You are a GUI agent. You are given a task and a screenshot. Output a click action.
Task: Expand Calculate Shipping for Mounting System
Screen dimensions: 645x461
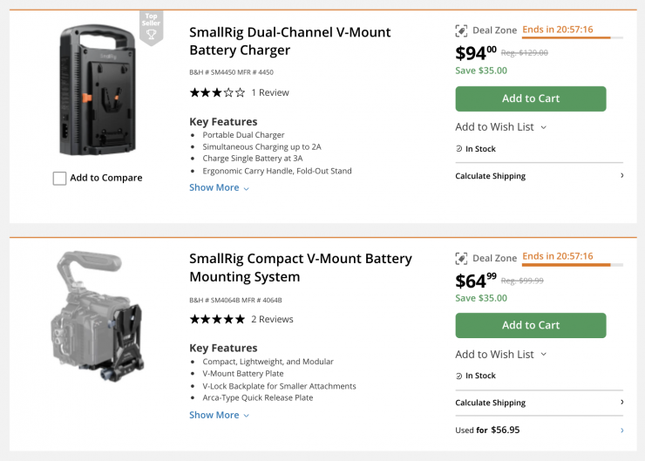pyautogui.click(x=539, y=403)
